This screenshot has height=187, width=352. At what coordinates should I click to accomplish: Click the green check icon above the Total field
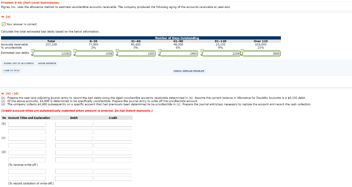(33, 51)
